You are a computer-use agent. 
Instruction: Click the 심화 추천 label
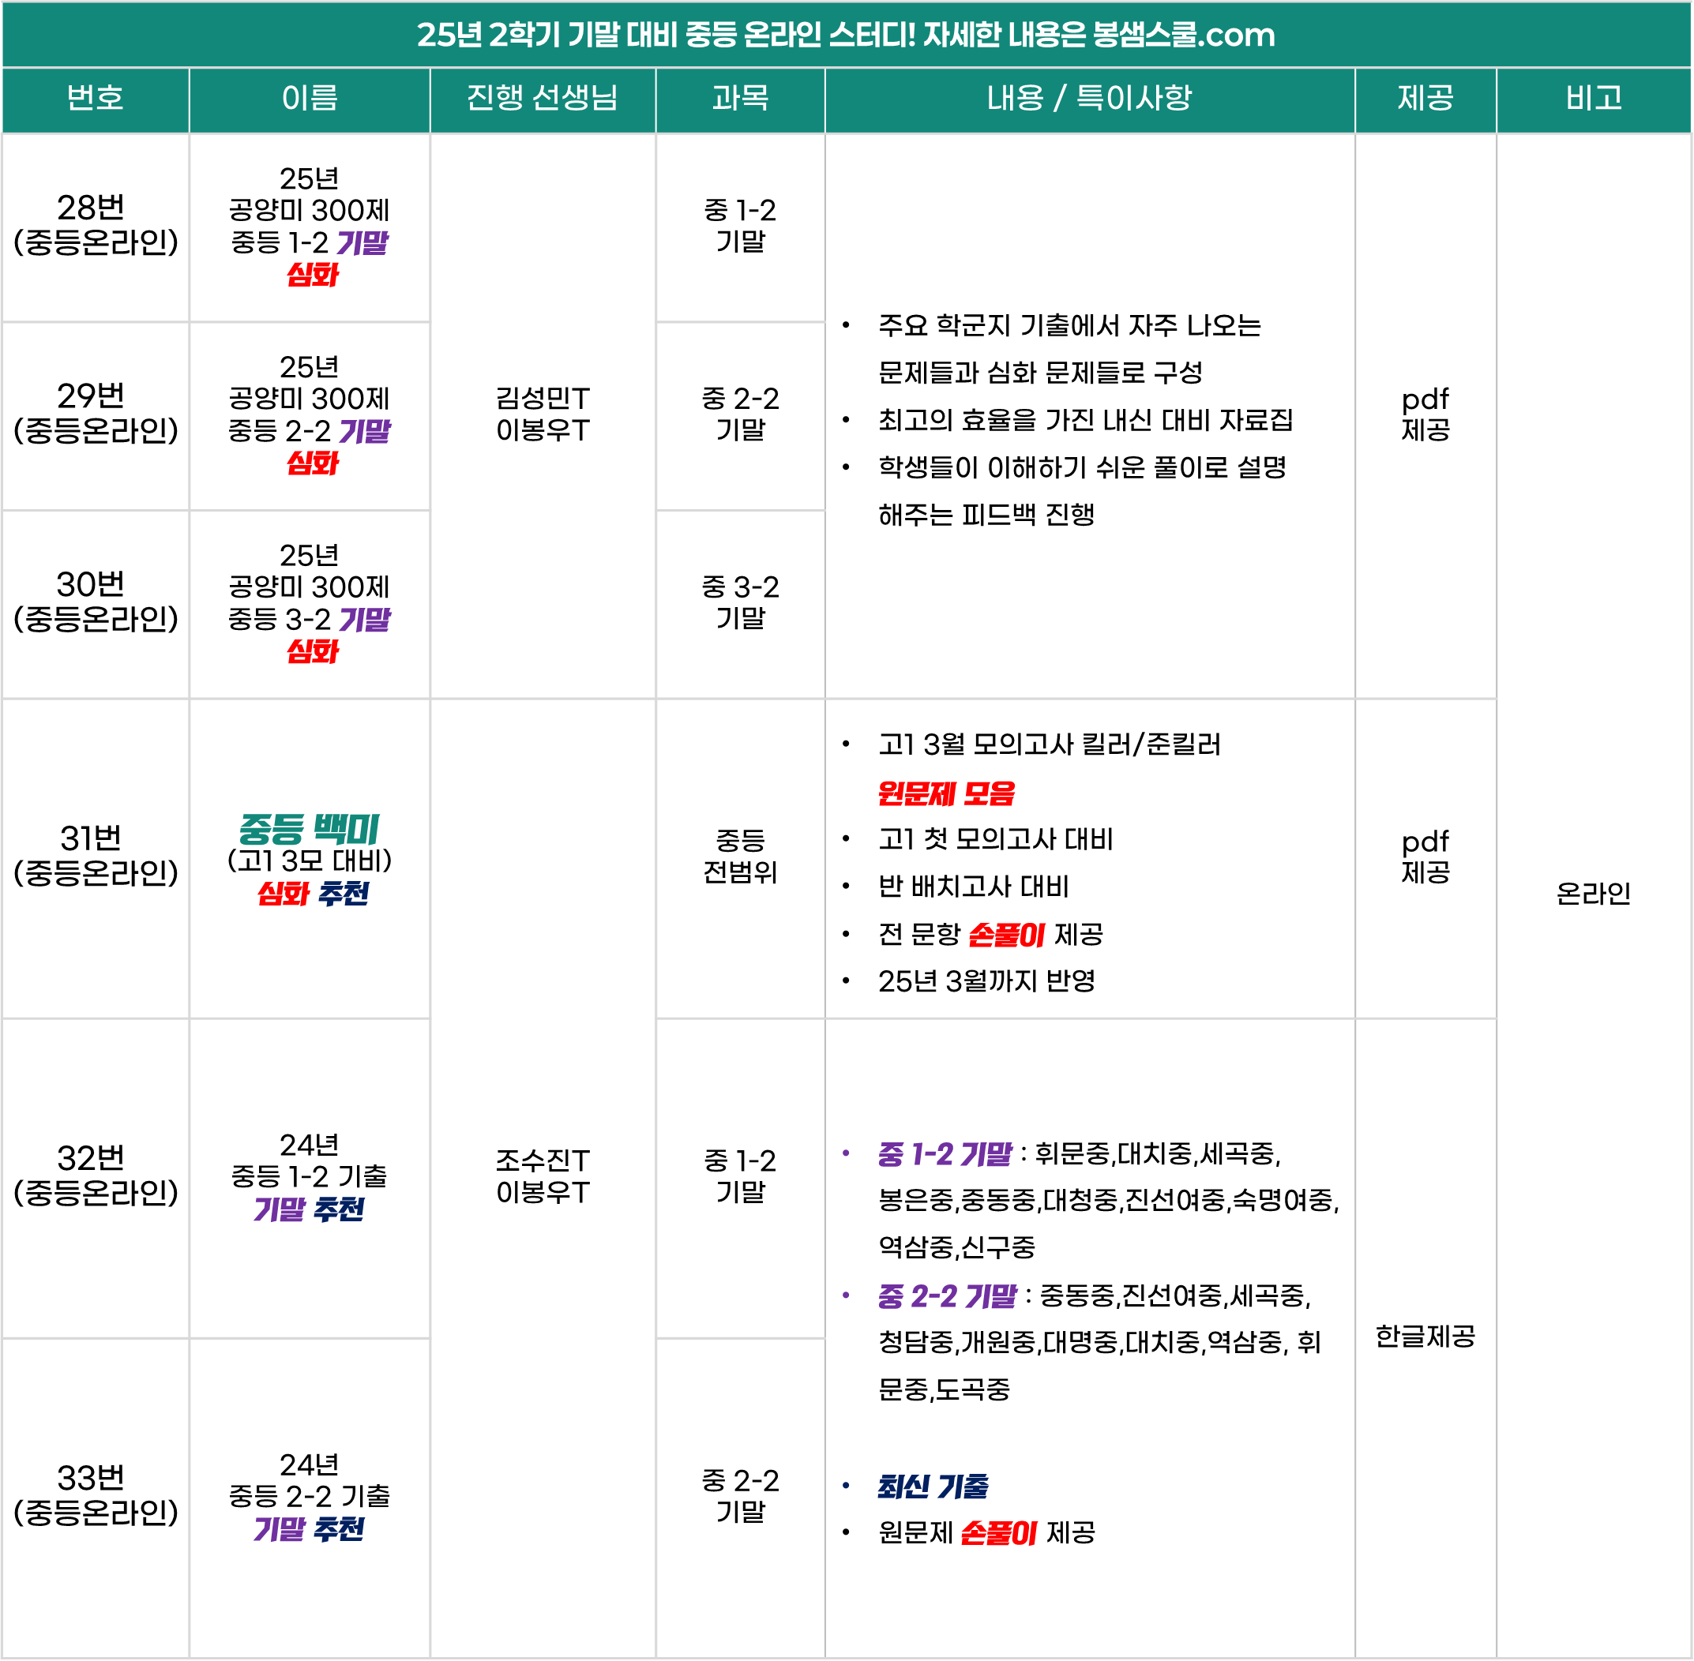point(314,894)
